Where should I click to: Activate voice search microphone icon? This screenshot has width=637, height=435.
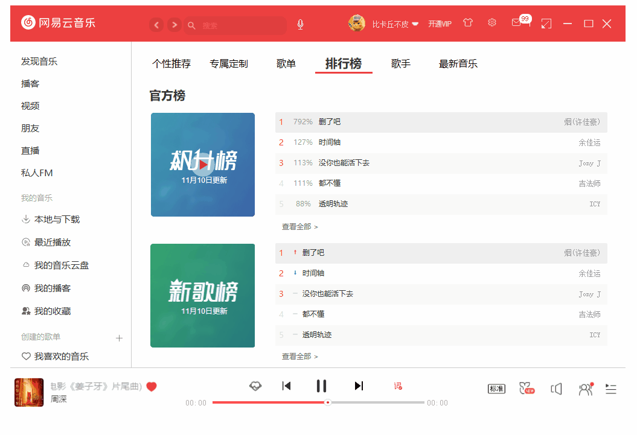click(300, 25)
